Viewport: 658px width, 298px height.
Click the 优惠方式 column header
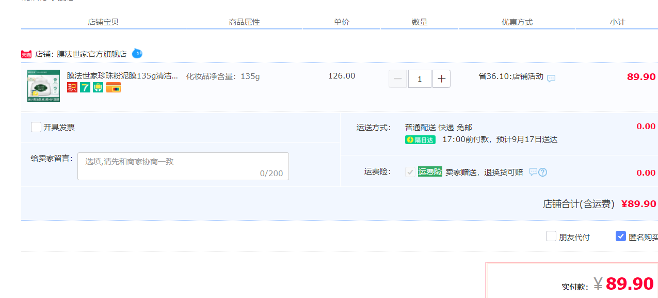(x=517, y=22)
